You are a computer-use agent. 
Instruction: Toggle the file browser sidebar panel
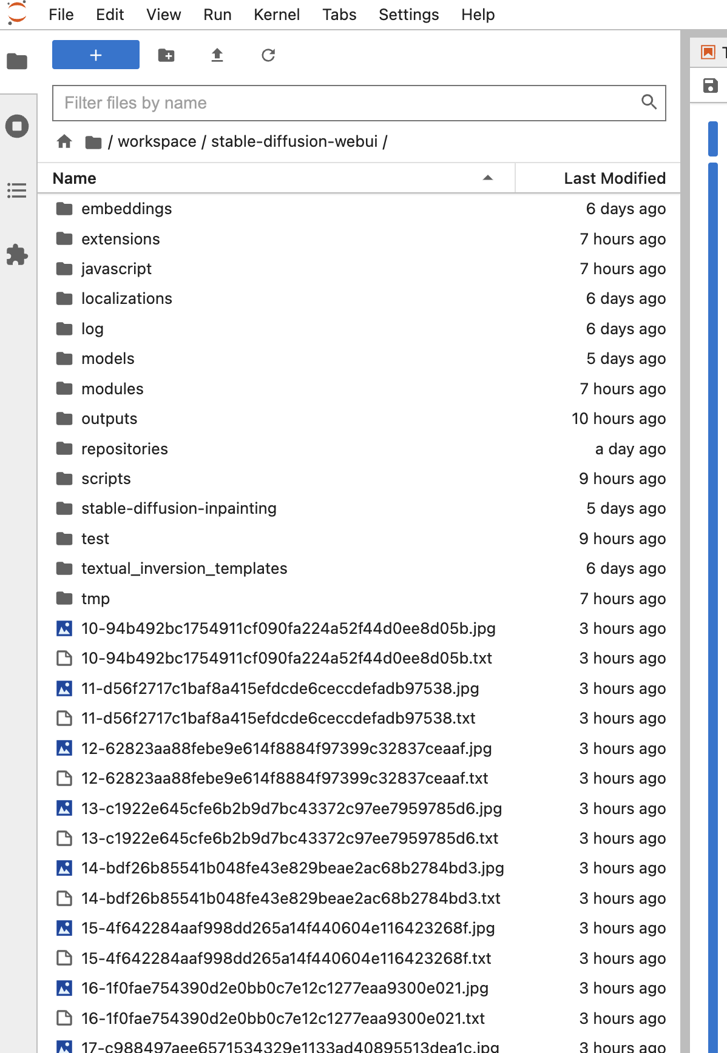coord(17,61)
